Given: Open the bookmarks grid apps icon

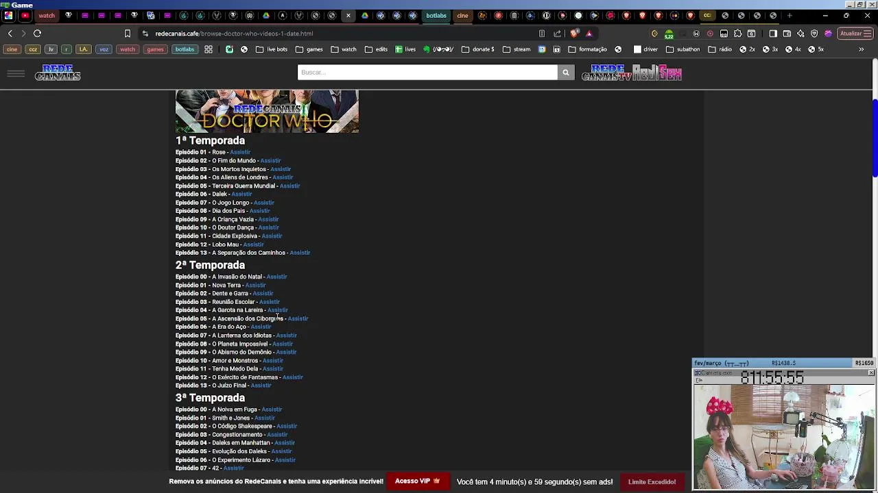Looking at the screenshot, I should (x=208, y=49).
